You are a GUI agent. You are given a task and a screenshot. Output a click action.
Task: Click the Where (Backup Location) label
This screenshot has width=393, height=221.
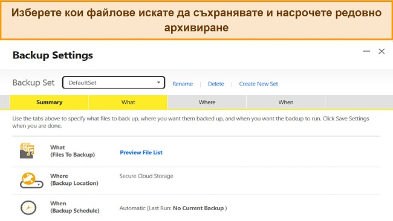point(74,179)
